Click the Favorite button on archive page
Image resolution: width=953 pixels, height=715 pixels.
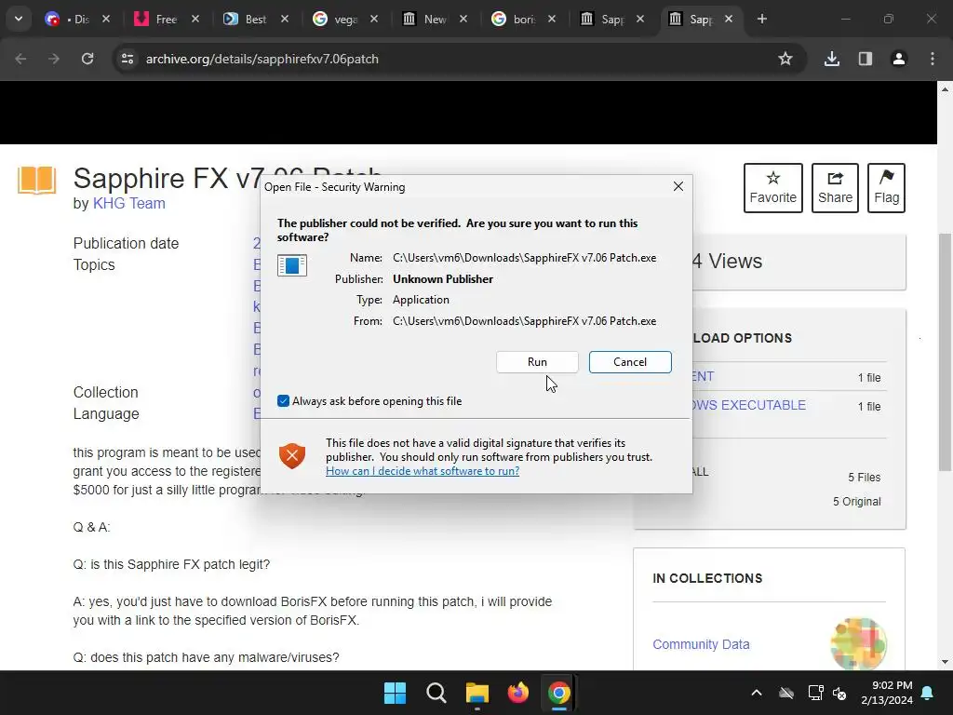tap(773, 188)
